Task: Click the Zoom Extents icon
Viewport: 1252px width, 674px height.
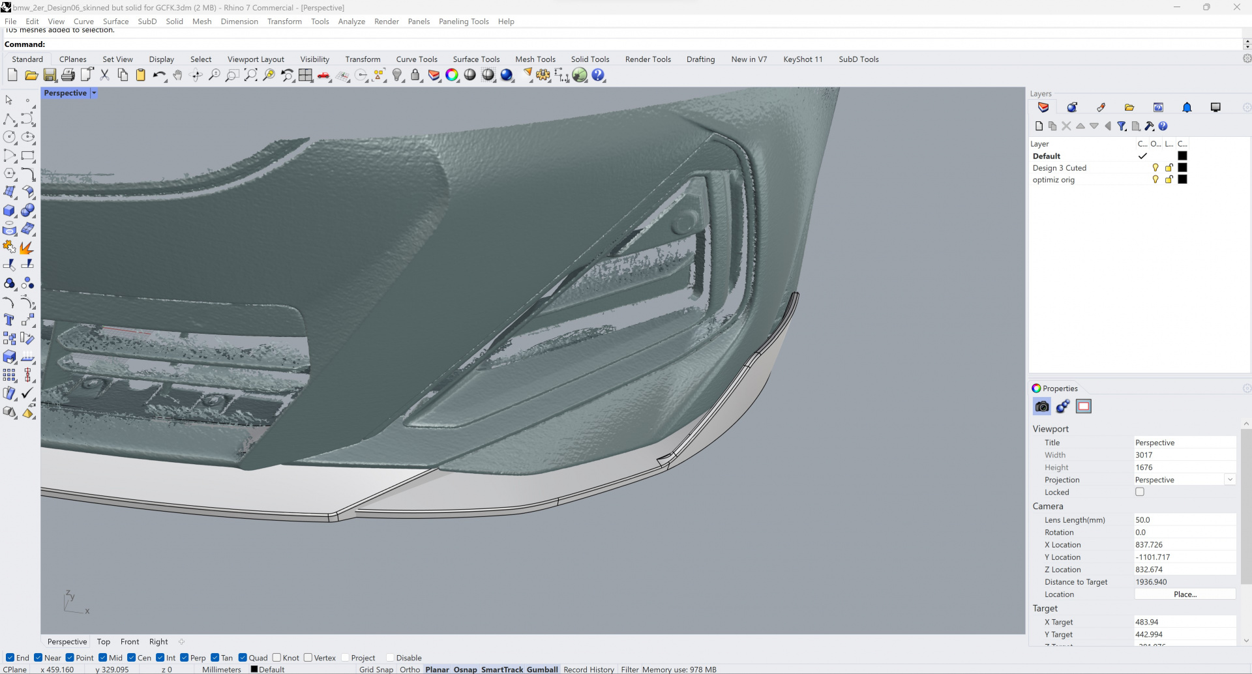Action: 250,76
